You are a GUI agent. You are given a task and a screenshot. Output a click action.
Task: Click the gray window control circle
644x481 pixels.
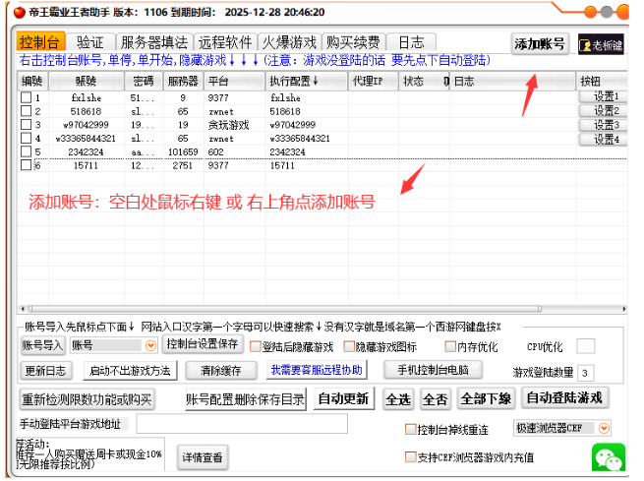607,12
